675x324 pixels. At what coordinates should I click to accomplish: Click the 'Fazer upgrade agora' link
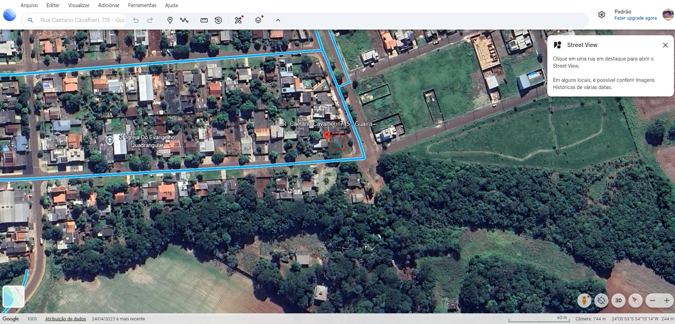pos(635,18)
